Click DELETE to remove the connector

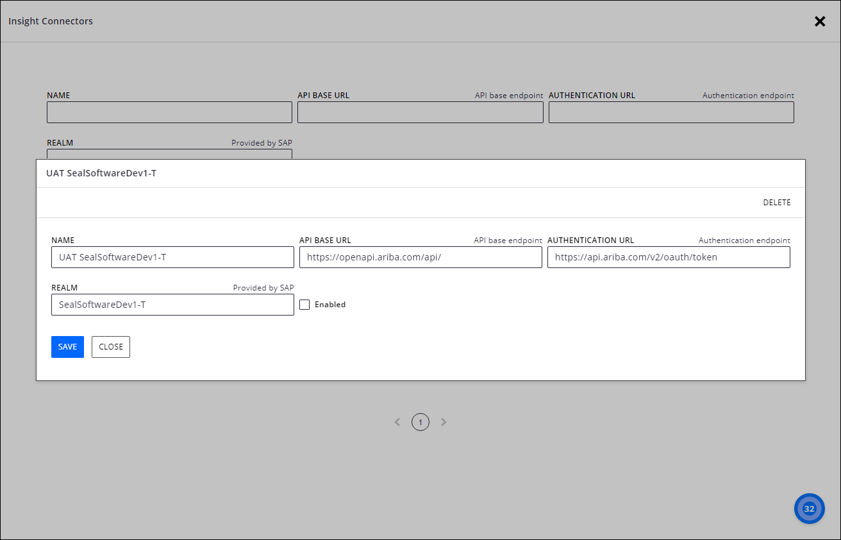tap(777, 202)
